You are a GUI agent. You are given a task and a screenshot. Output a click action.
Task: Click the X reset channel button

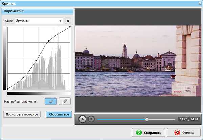click(x=68, y=21)
